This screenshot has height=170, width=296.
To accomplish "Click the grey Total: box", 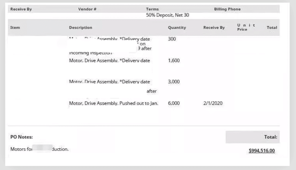I will pos(252,137).
